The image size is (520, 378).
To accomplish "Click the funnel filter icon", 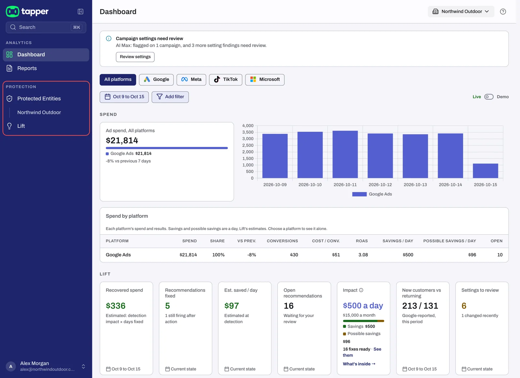I will (x=160, y=97).
